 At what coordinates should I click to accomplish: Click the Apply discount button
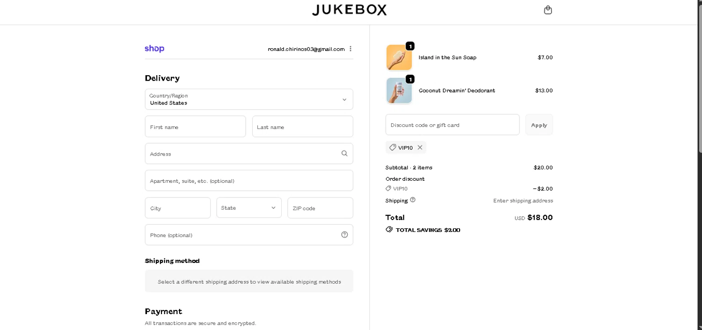pyautogui.click(x=539, y=125)
